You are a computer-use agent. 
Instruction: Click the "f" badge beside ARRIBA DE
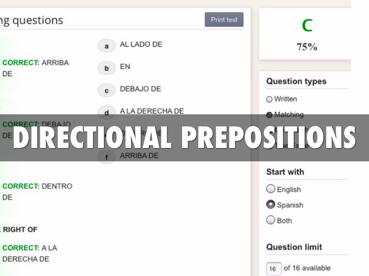click(x=106, y=157)
